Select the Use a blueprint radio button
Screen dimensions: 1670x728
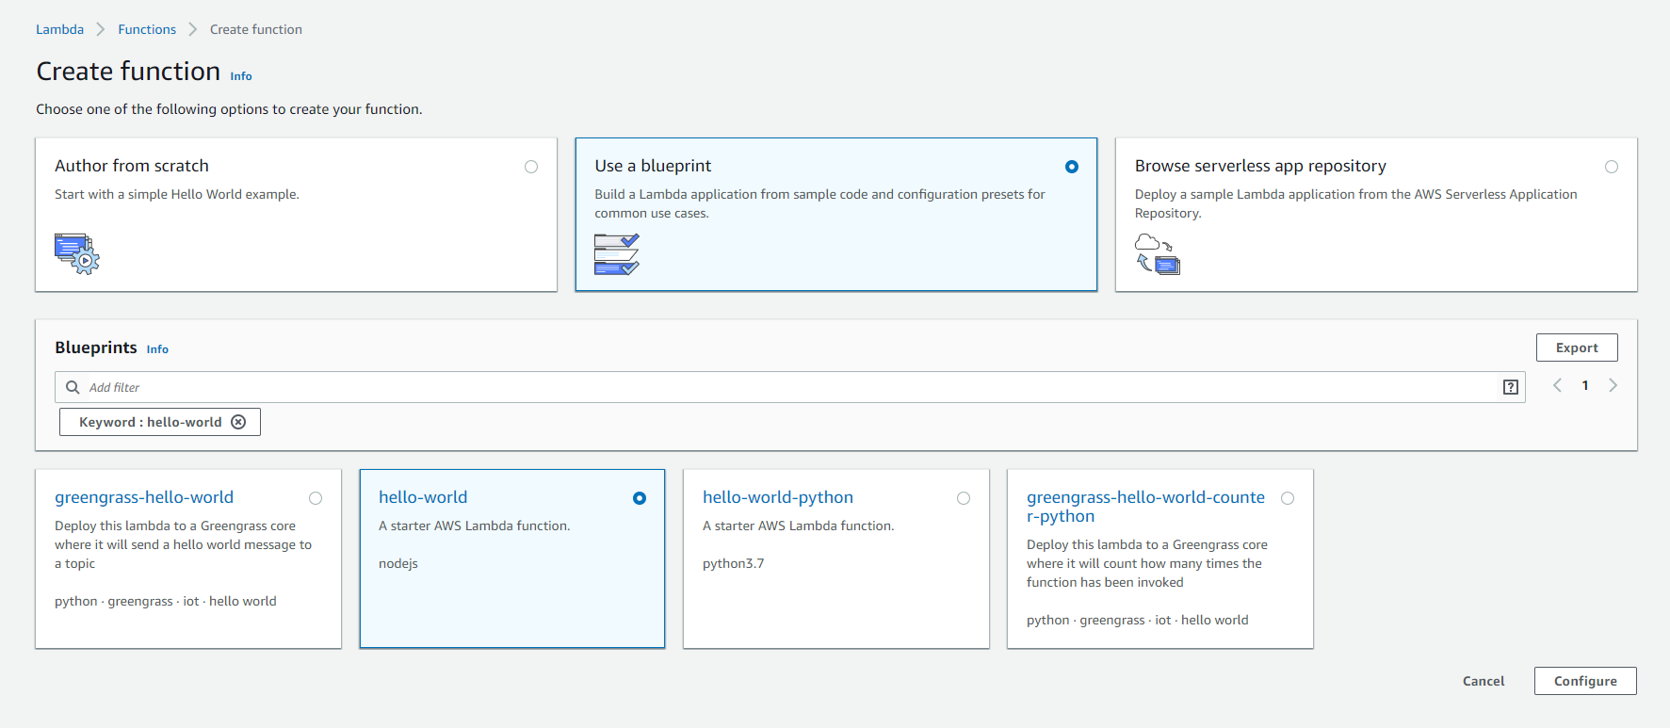coord(1072,167)
